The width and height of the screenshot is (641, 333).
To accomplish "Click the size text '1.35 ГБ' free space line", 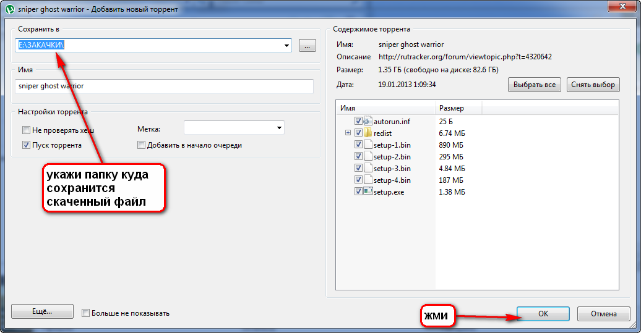I will [x=438, y=70].
